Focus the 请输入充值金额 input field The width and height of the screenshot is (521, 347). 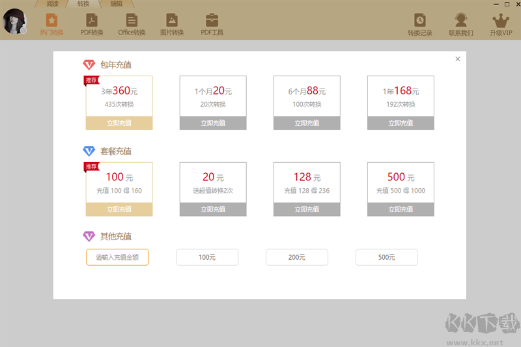117,257
